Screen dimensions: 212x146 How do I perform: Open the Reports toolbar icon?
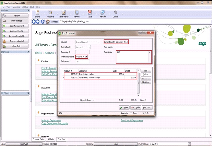click(76, 14)
